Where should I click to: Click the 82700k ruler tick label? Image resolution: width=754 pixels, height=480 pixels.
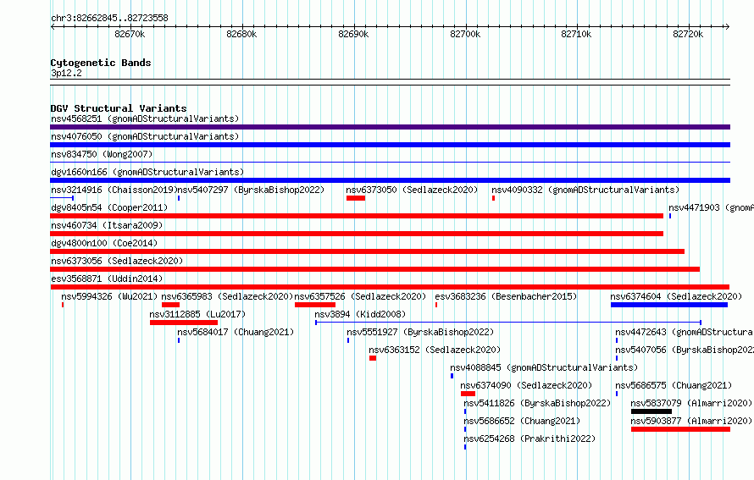point(465,34)
